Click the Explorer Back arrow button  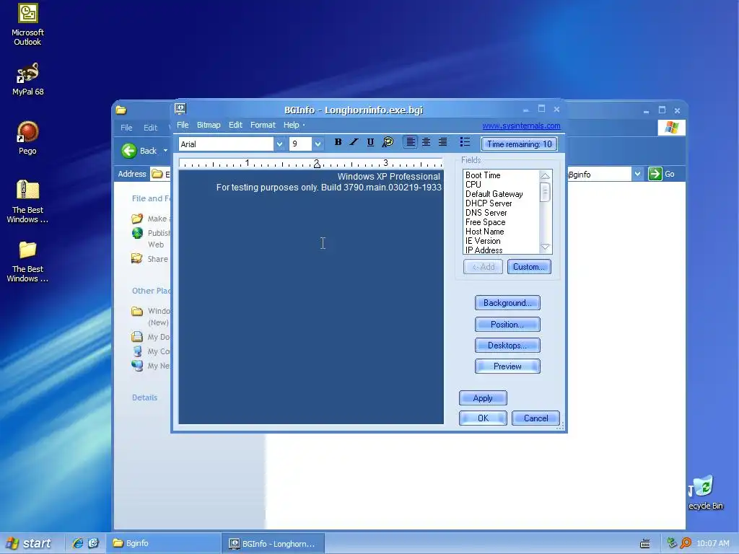(x=129, y=151)
